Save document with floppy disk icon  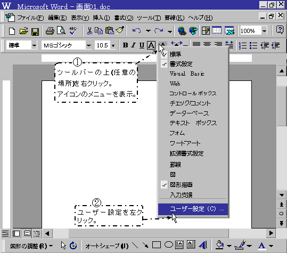pos(35,31)
